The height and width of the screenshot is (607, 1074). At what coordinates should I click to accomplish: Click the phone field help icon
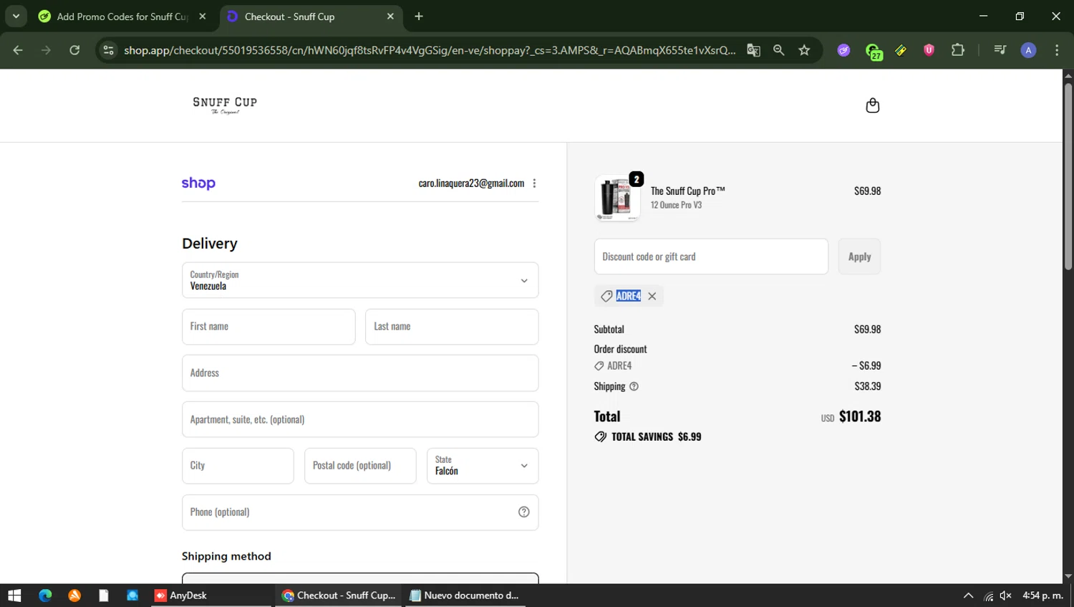523,512
